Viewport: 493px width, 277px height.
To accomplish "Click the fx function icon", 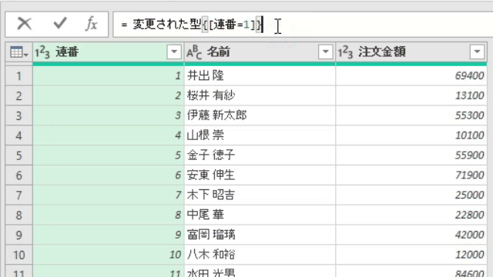I will (x=91, y=24).
